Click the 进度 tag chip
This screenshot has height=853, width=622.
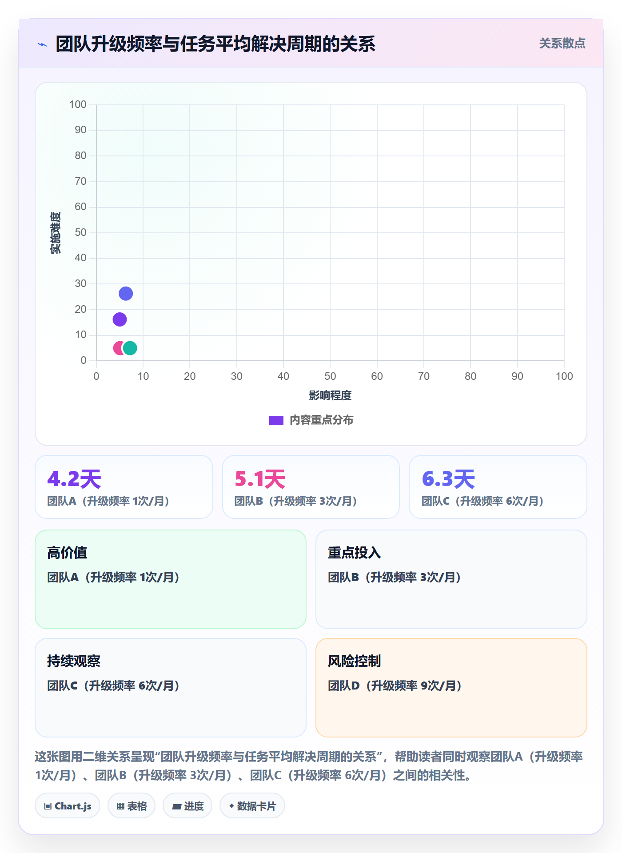tap(187, 806)
